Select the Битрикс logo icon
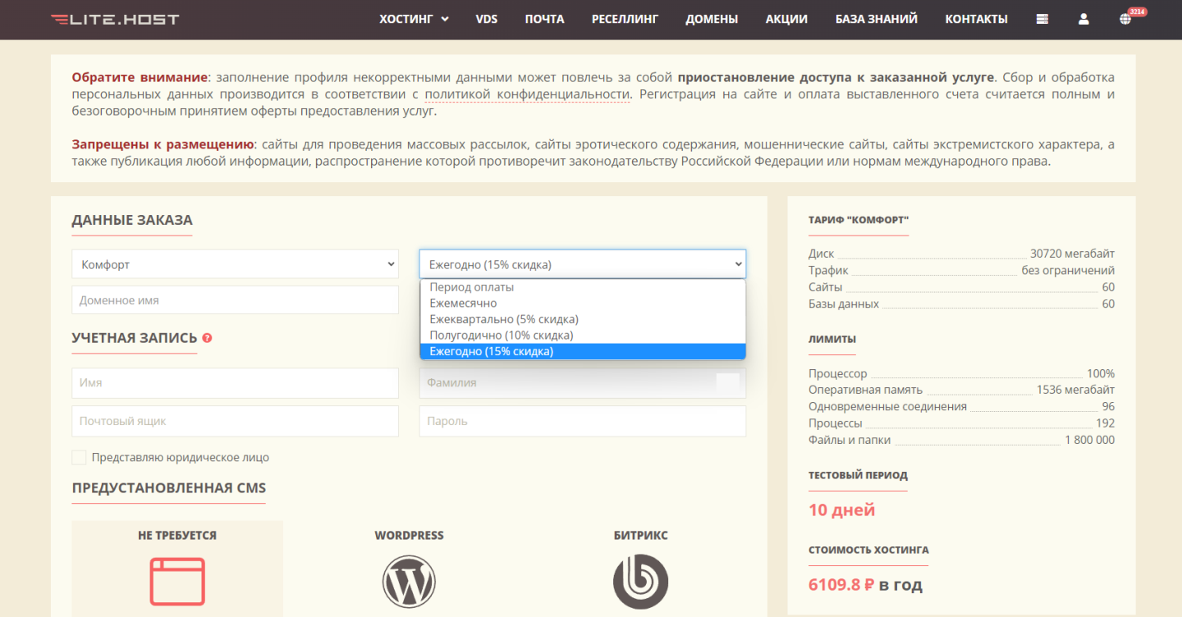Viewport: 1182px width, 617px height. 640,581
